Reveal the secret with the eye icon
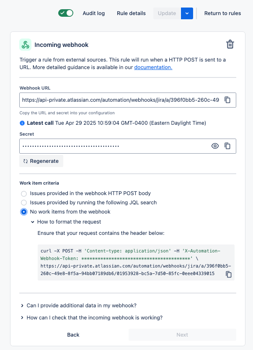Viewport: 253px width, 350px height. tap(215, 146)
